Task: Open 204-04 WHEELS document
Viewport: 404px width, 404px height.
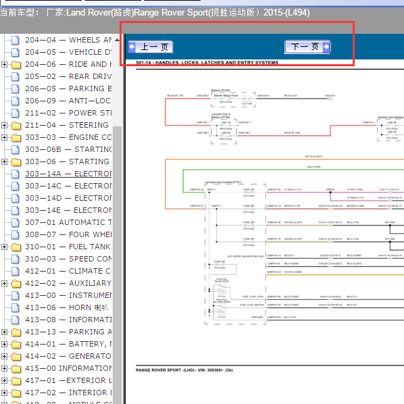Action: pyautogui.click(x=68, y=40)
